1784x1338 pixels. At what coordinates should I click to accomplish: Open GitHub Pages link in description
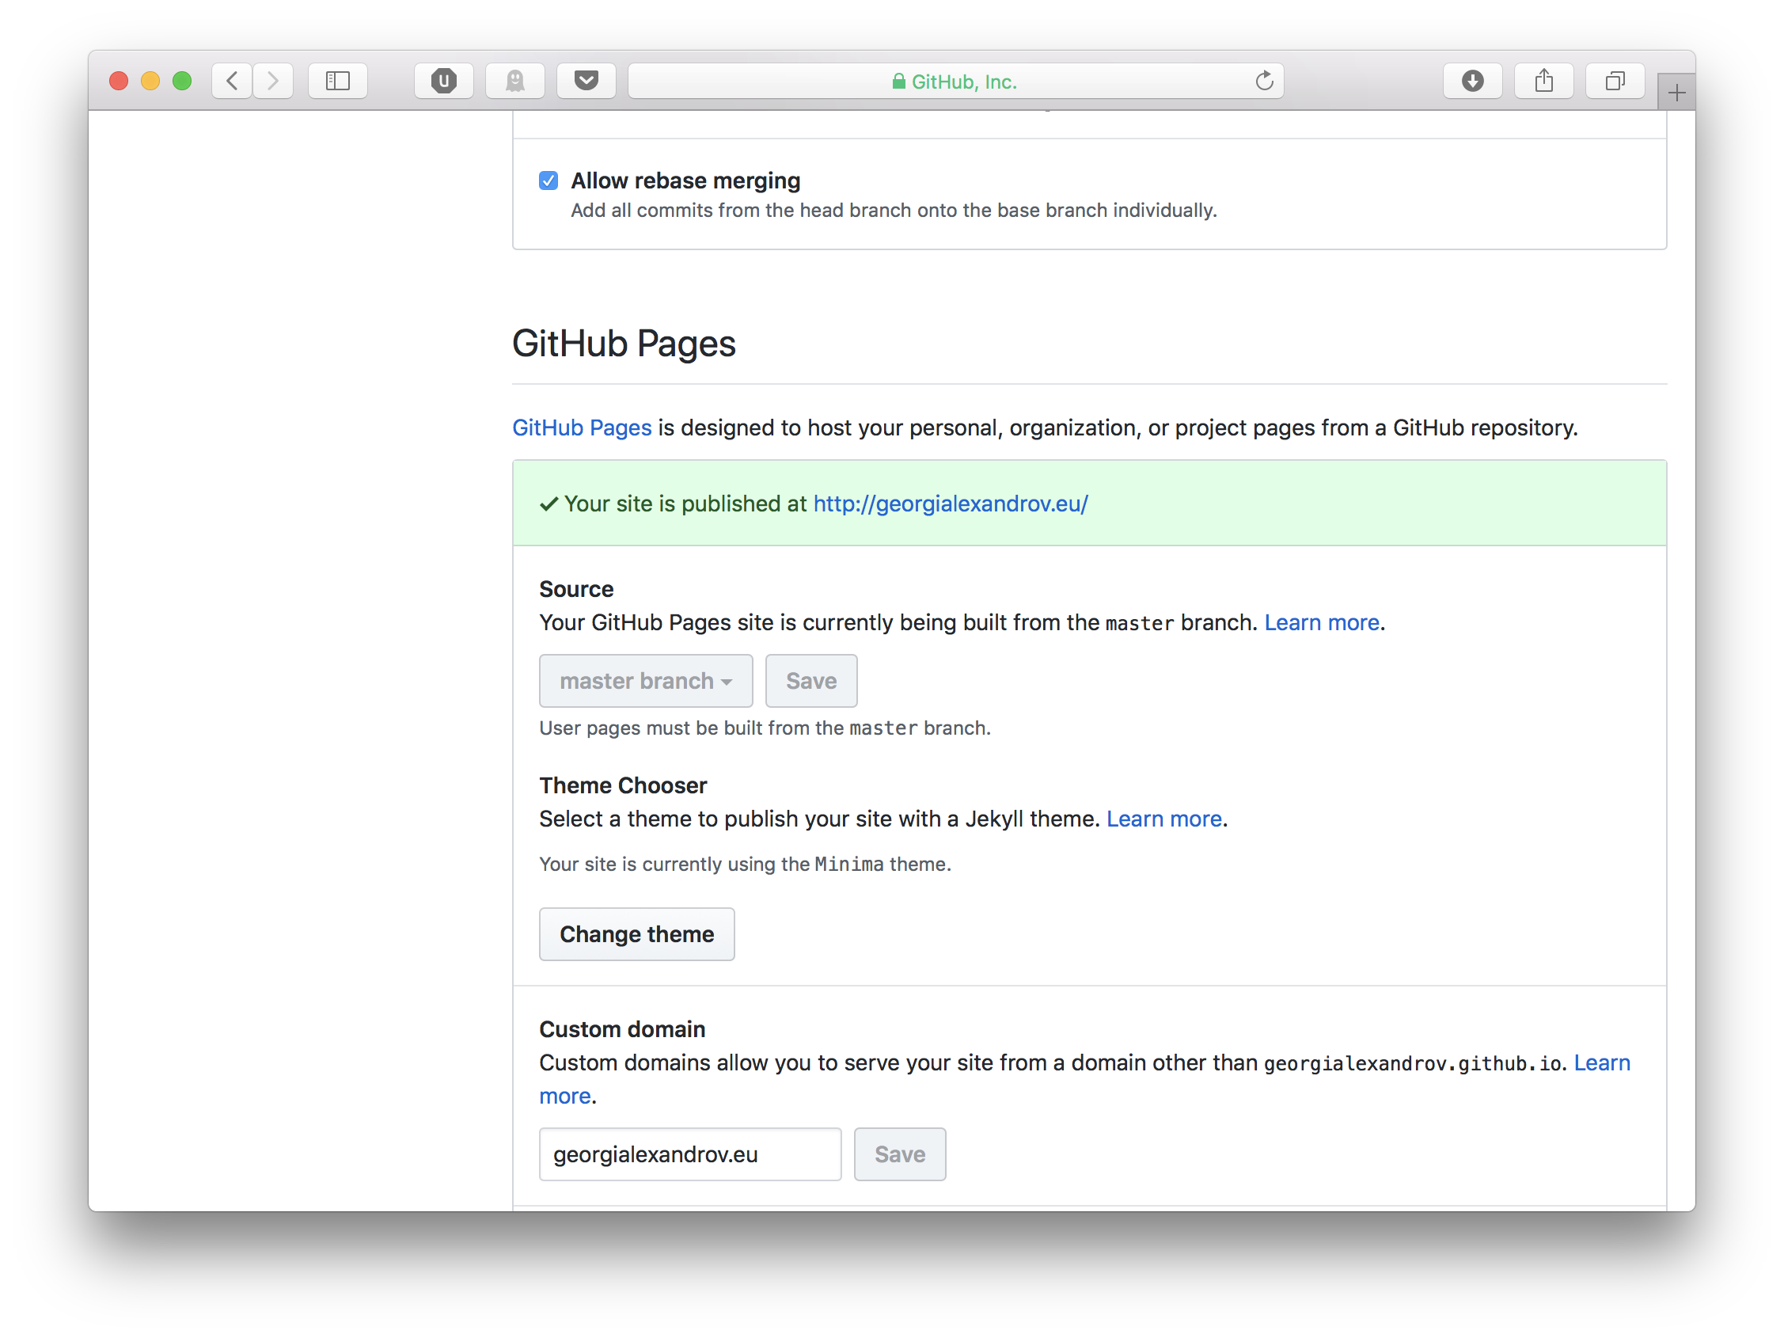tap(582, 428)
